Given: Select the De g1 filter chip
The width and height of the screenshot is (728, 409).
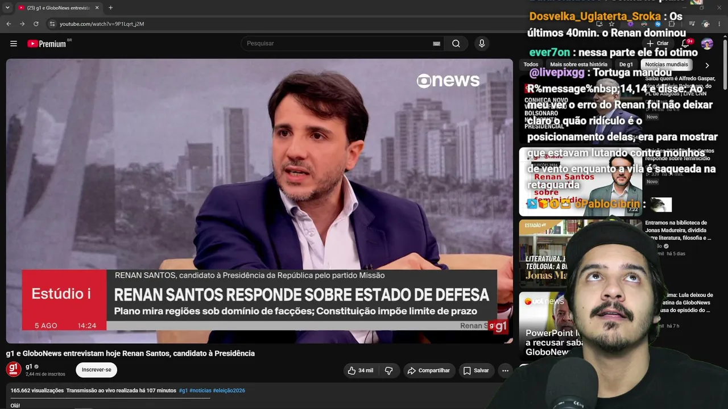Looking at the screenshot, I should 626,65.
